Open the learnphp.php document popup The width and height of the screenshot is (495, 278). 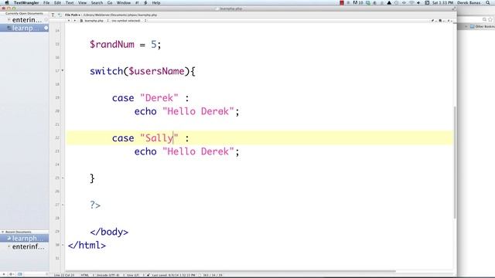[x=94, y=21]
